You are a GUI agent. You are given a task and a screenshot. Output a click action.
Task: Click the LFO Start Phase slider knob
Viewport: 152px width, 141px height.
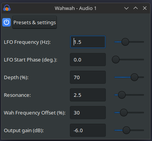click(x=116, y=60)
